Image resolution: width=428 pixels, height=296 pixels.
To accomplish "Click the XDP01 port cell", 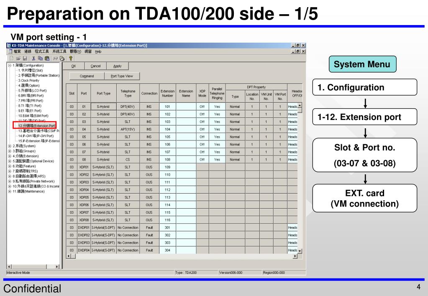I will point(84,167).
